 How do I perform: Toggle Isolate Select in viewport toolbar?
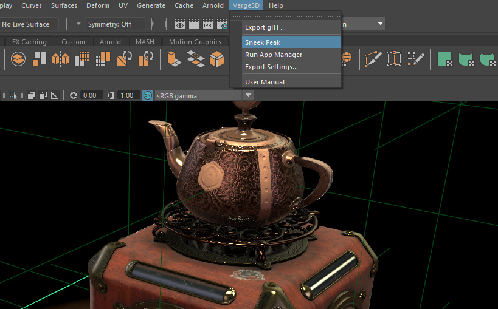[13, 95]
